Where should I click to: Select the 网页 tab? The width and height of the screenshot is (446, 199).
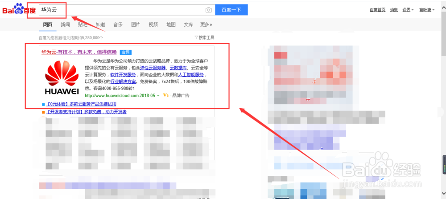point(48,24)
